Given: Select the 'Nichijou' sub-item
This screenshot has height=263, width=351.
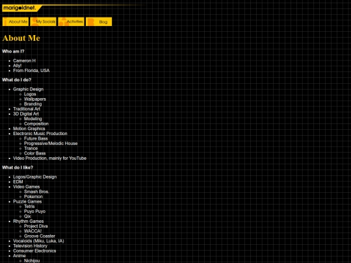Looking at the screenshot, I should point(32,260).
